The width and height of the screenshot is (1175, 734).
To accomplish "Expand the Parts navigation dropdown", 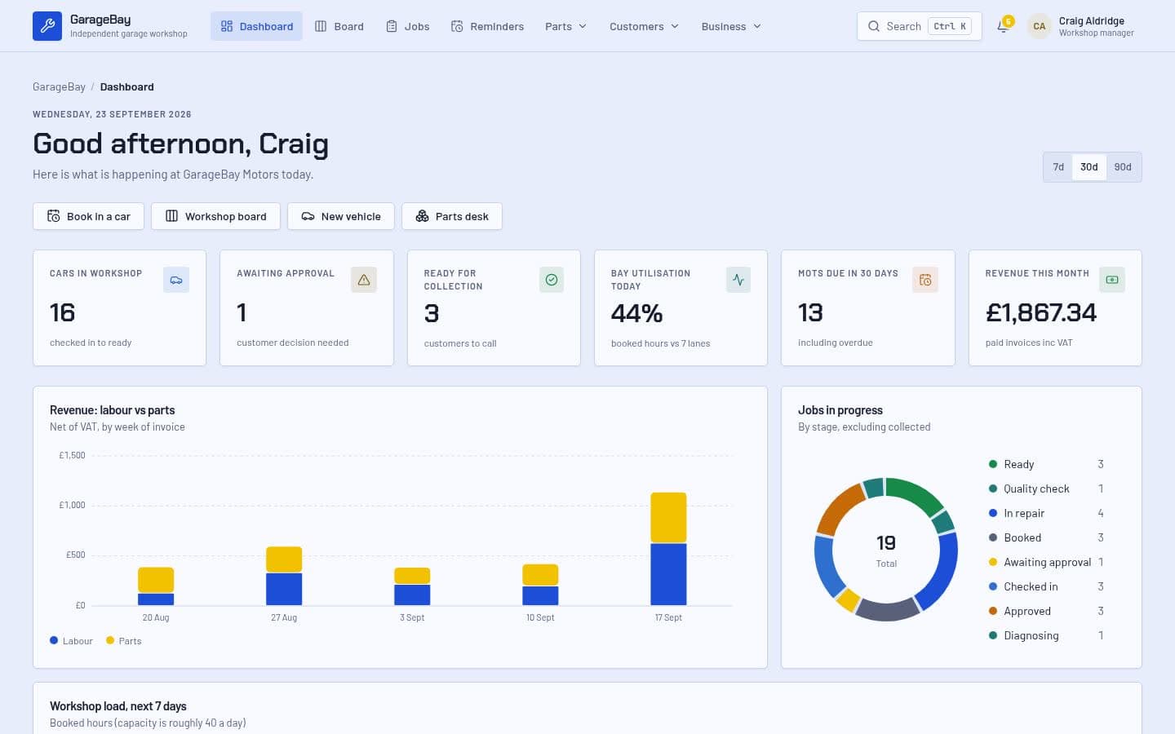I will 565,26.
